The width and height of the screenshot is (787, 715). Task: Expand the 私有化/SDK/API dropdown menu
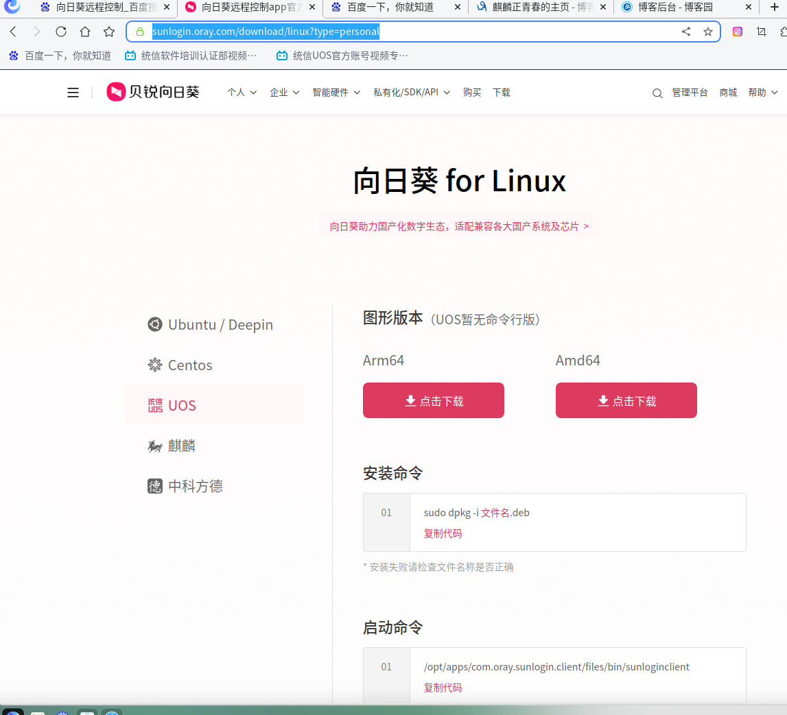tap(412, 93)
